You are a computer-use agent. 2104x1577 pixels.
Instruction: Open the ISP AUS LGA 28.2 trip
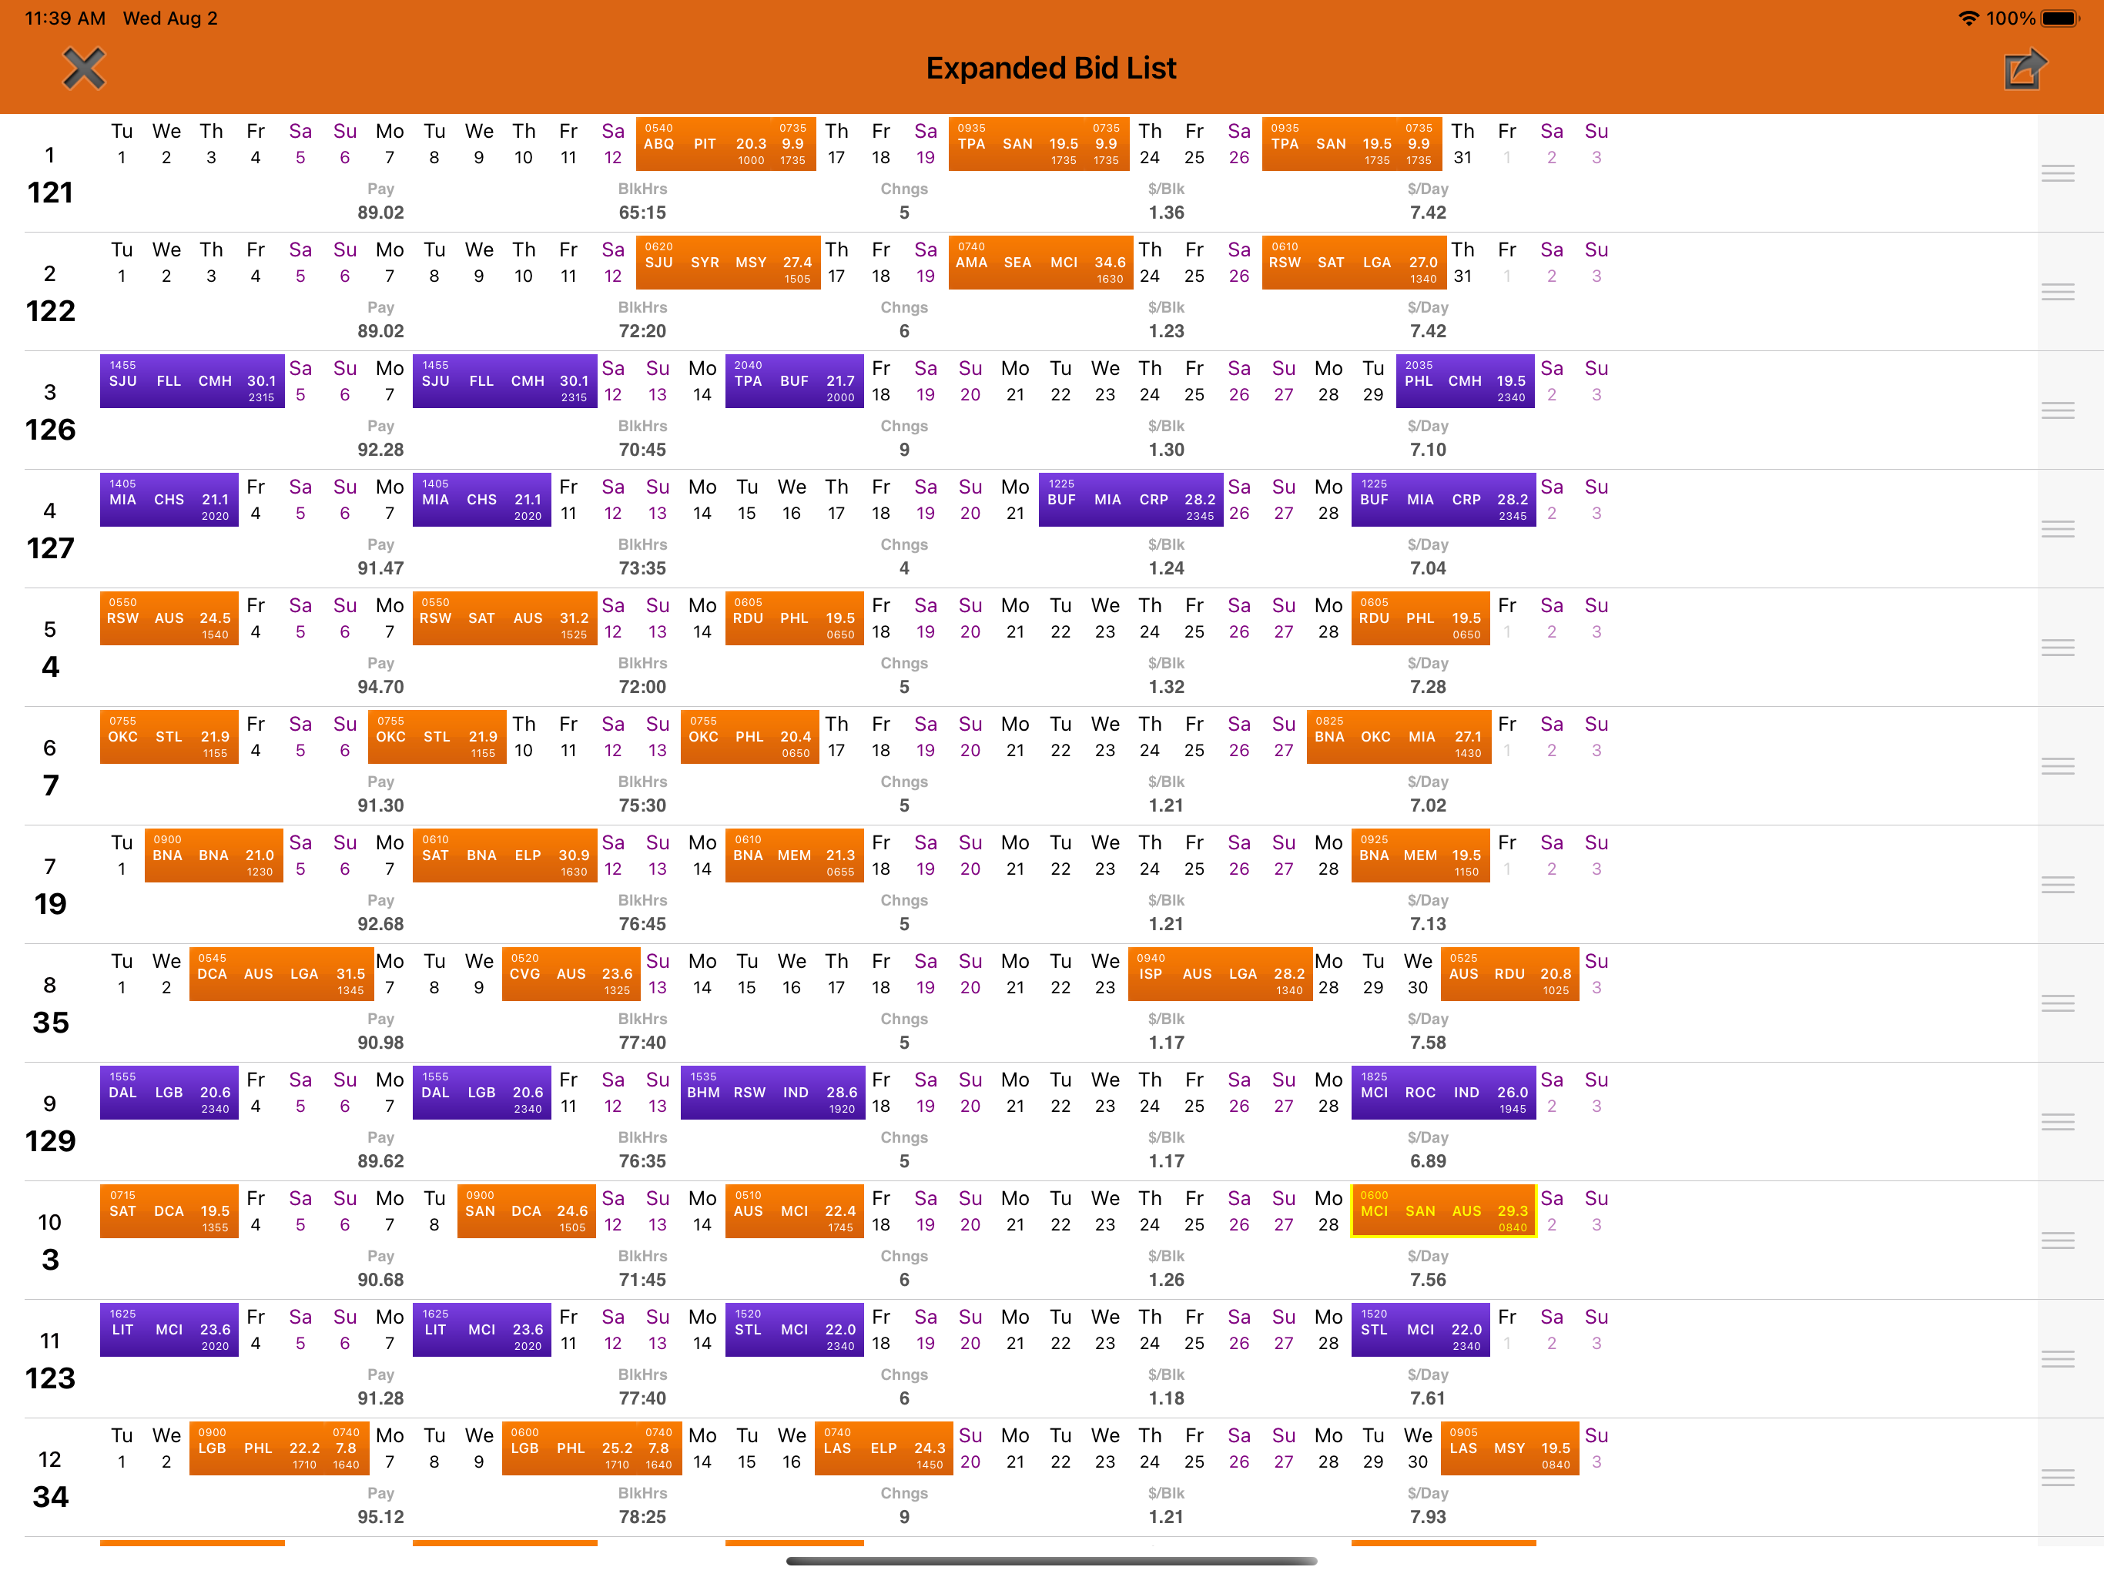1221,974
